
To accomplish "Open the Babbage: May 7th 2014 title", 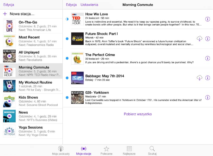I will [x=105, y=76].
